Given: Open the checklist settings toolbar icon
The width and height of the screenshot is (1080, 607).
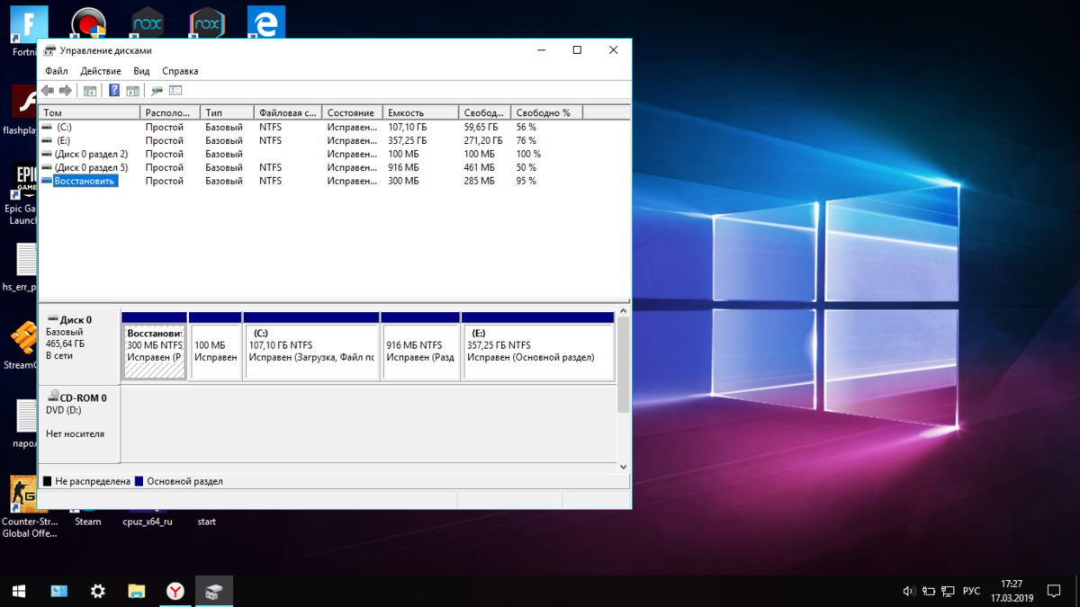Looking at the screenshot, I should 175,91.
